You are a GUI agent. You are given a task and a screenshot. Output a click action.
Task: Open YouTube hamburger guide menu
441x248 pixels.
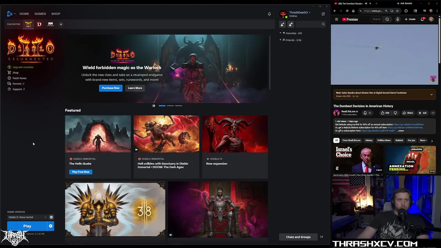[337, 19]
